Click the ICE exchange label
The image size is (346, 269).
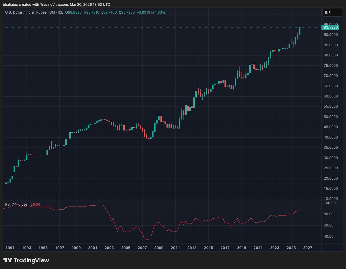[61, 12]
